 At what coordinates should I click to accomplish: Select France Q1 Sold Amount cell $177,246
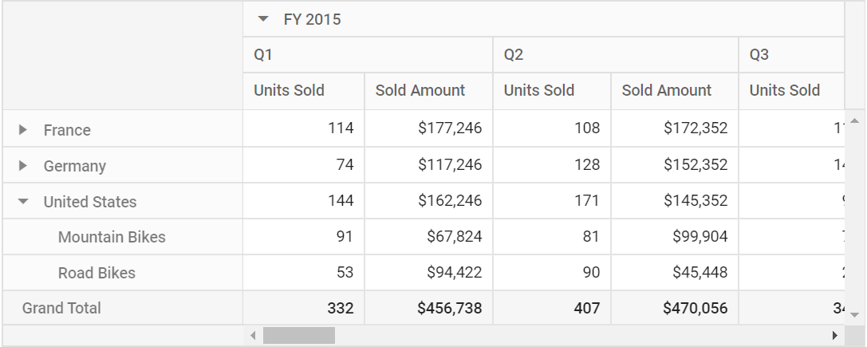point(428,128)
